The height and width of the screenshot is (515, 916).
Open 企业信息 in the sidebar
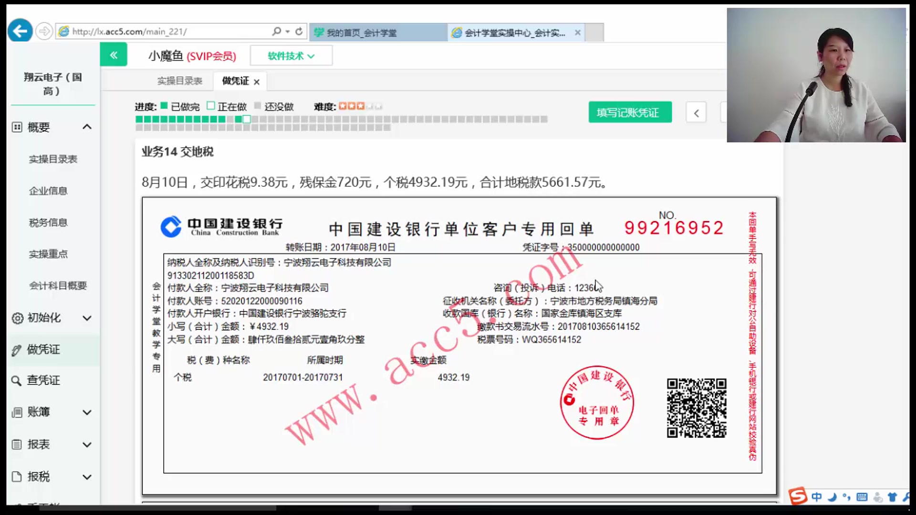(48, 191)
